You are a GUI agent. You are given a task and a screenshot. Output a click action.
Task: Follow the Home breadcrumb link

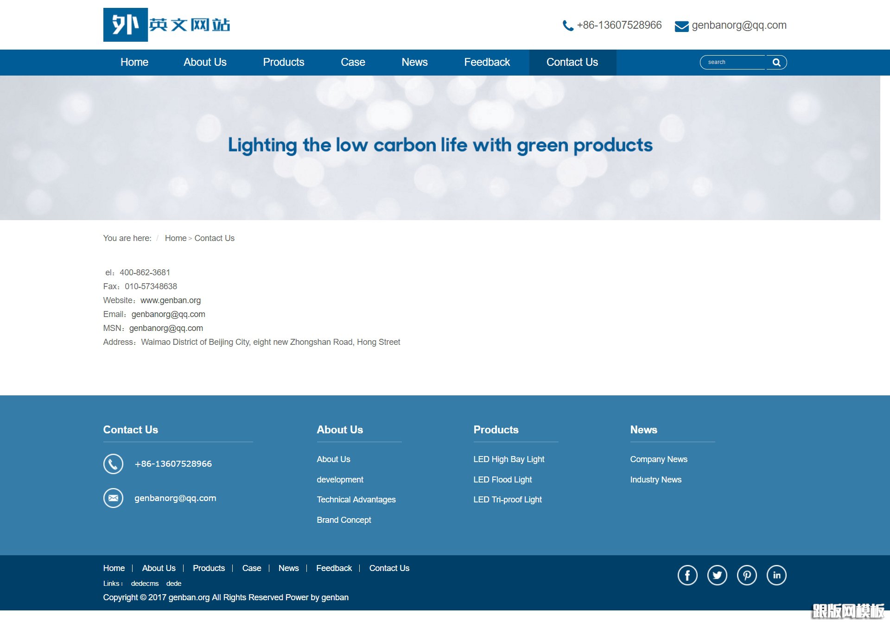(x=175, y=238)
